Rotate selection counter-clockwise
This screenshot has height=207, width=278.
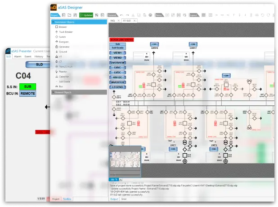point(263,15)
